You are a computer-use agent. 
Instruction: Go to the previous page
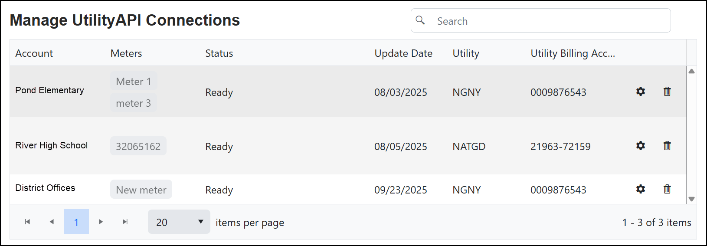tap(52, 222)
